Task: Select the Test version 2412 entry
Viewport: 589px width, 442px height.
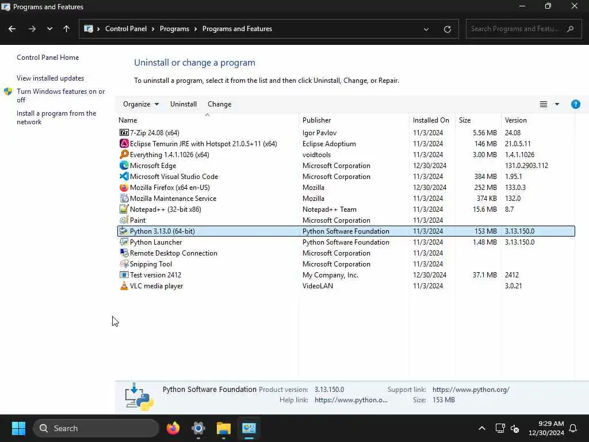Action: [x=155, y=275]
